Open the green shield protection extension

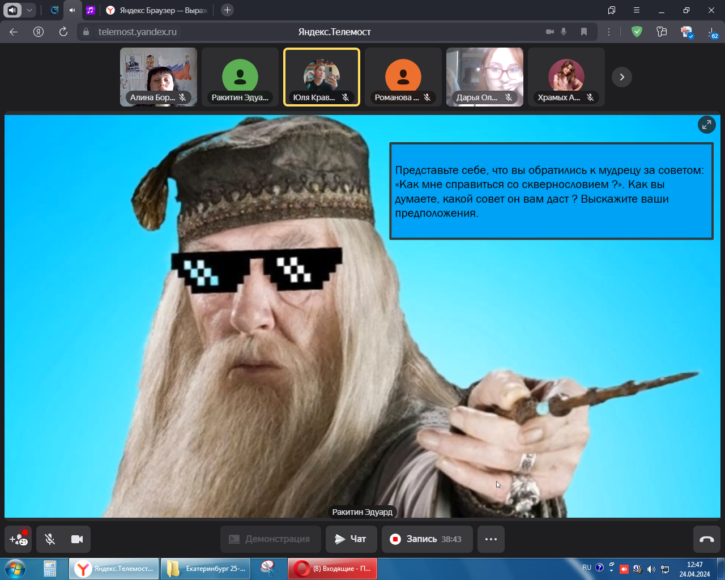point(637,32)
